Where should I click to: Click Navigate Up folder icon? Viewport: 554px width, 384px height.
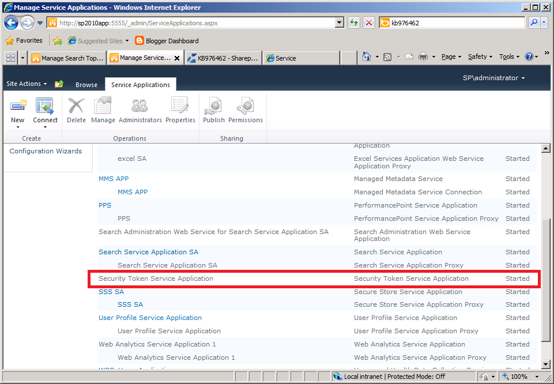pyautogui.click(x=59, y=84)
